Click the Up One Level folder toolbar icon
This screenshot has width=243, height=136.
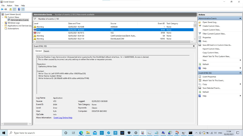tap(11, 9)
